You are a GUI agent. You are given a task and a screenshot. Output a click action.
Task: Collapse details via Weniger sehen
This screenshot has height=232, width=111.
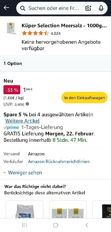[23, 173]
